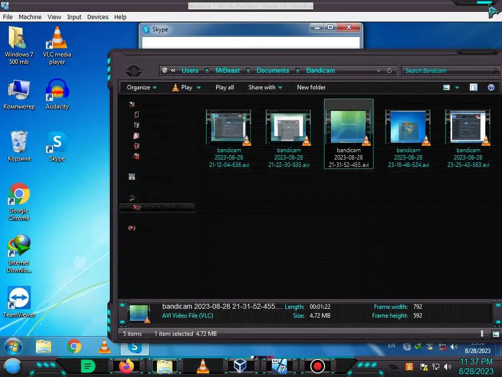502x377 pixels.
Task: Go to Users in the breadcrumb path
Action: [190, 70]
